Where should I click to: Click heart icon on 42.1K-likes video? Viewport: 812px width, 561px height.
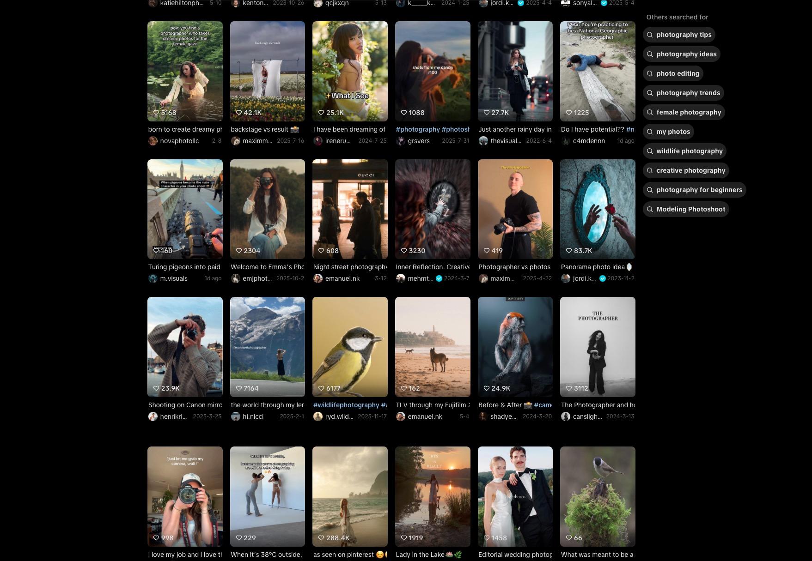[239, 113]
